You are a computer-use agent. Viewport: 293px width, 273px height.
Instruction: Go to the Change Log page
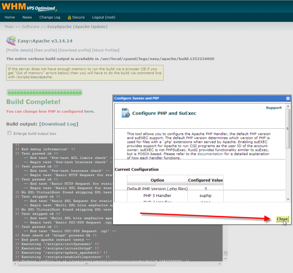pyautogui.click(x=50, y=17)
